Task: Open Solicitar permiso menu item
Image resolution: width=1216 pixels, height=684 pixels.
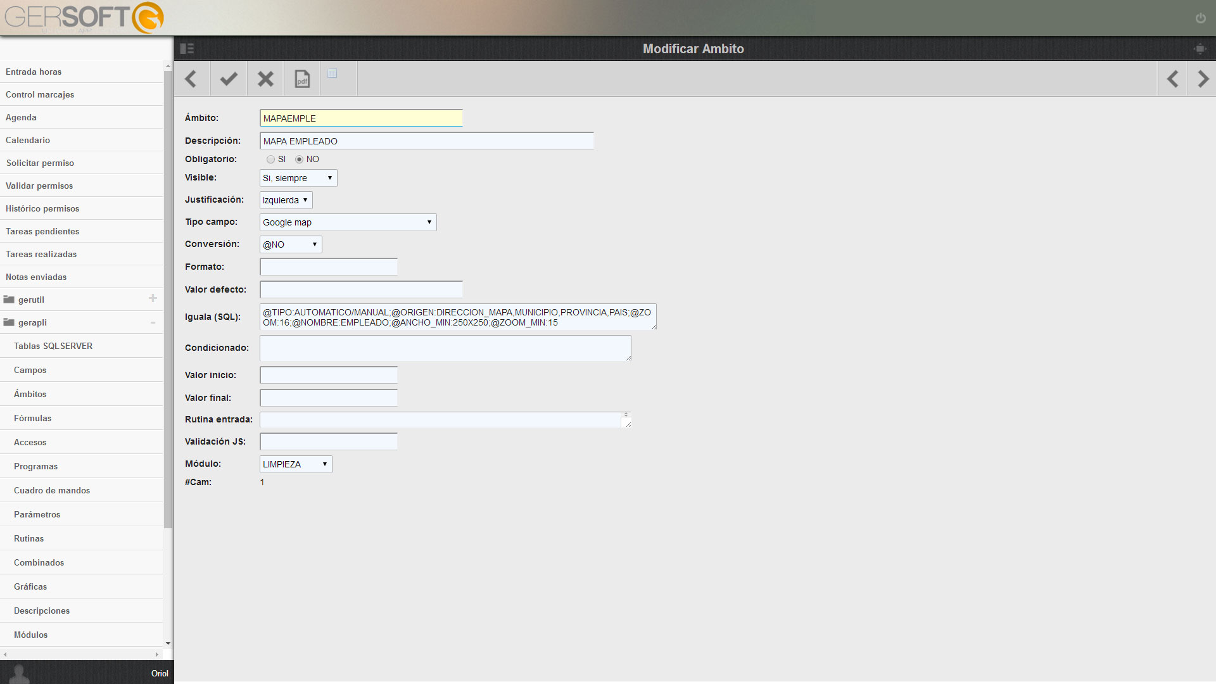Action: pyautogui.click(x=82, y=163)
